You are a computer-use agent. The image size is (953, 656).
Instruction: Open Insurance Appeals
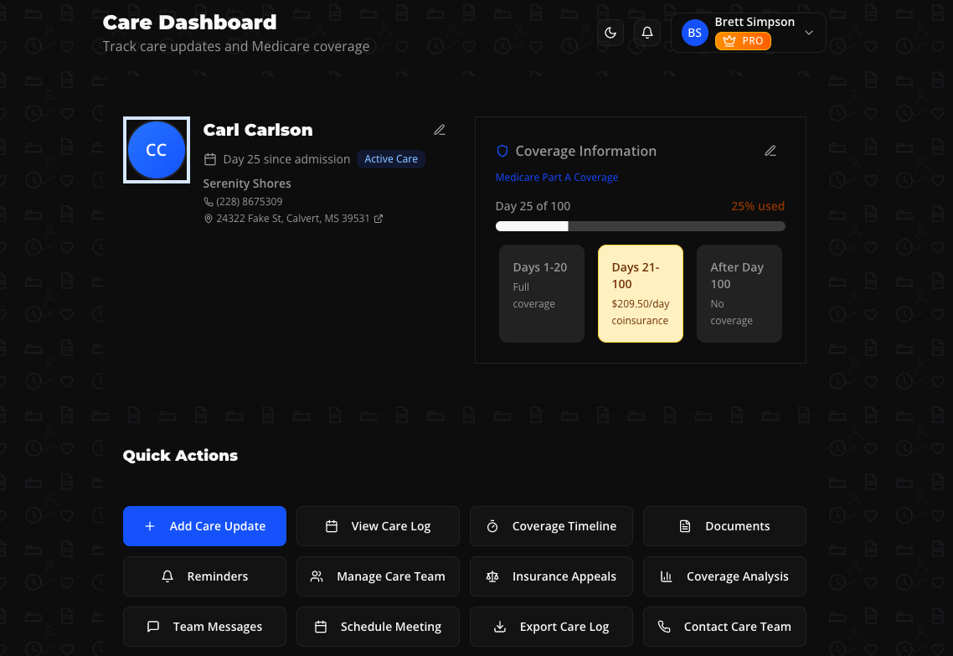coord(551,576)
